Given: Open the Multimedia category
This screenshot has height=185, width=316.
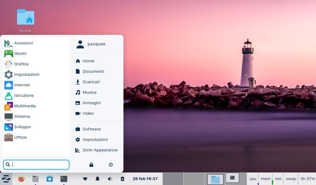Looking at the screenshot, I should pos(36,106).
